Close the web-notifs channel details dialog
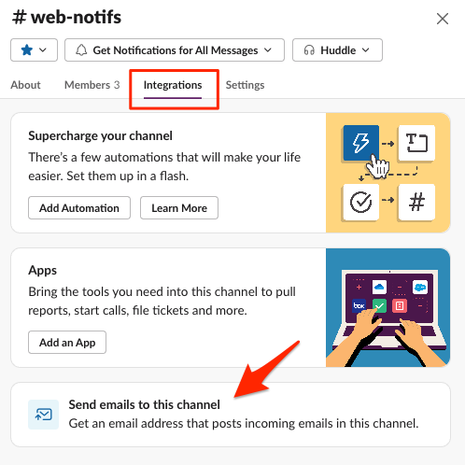Viewport: 465px width, 465px height. 443,19
